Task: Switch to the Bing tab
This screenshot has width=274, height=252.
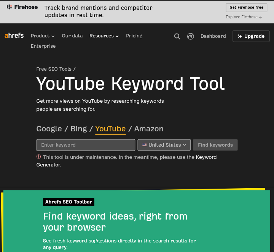Action: (x=79, y=129)
